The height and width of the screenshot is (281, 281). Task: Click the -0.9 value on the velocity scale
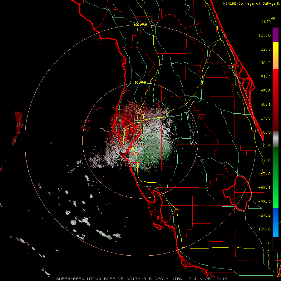click(266, 132)
